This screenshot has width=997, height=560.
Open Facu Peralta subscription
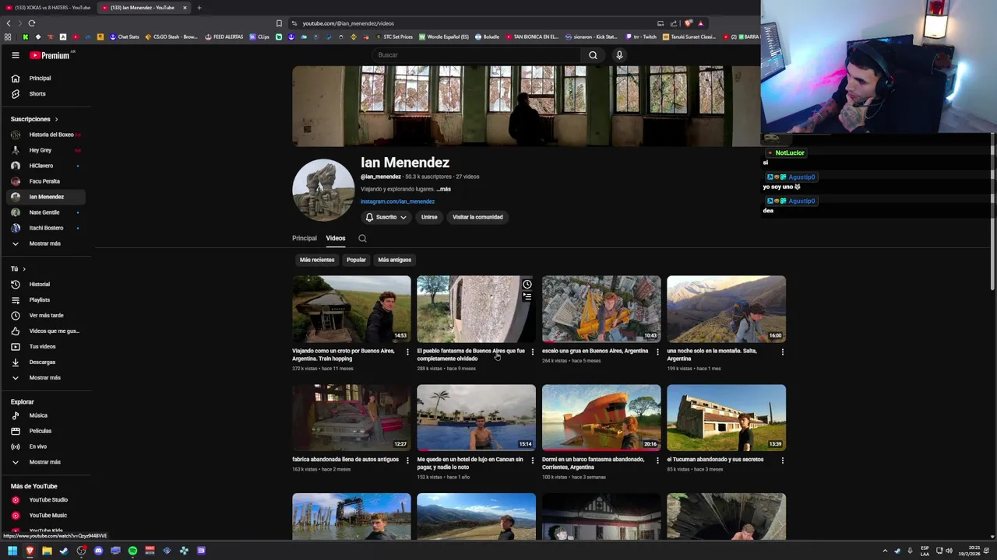point(46,181)
